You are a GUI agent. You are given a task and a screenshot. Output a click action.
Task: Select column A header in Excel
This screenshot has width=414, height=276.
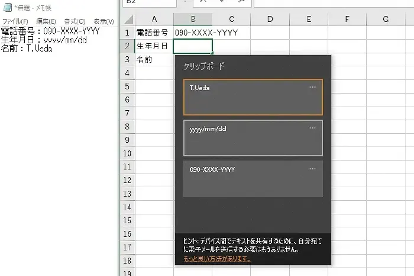154,20
